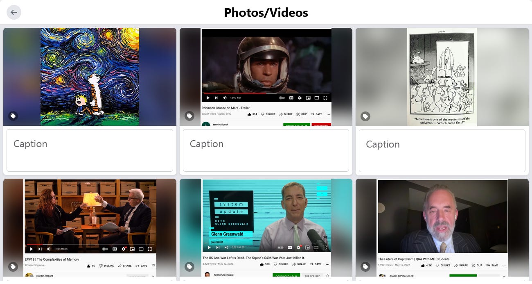Add caption for Robinson Crusoe on Mars screenshot

(266, 150)
